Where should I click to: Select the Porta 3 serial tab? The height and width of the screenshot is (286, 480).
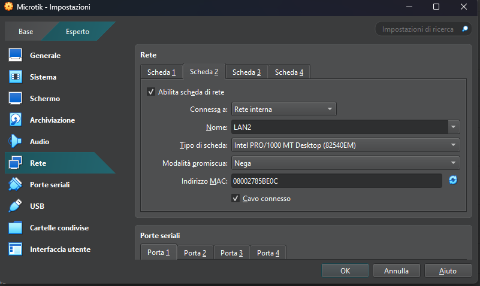pyautogui.click(x=231, y=253)
